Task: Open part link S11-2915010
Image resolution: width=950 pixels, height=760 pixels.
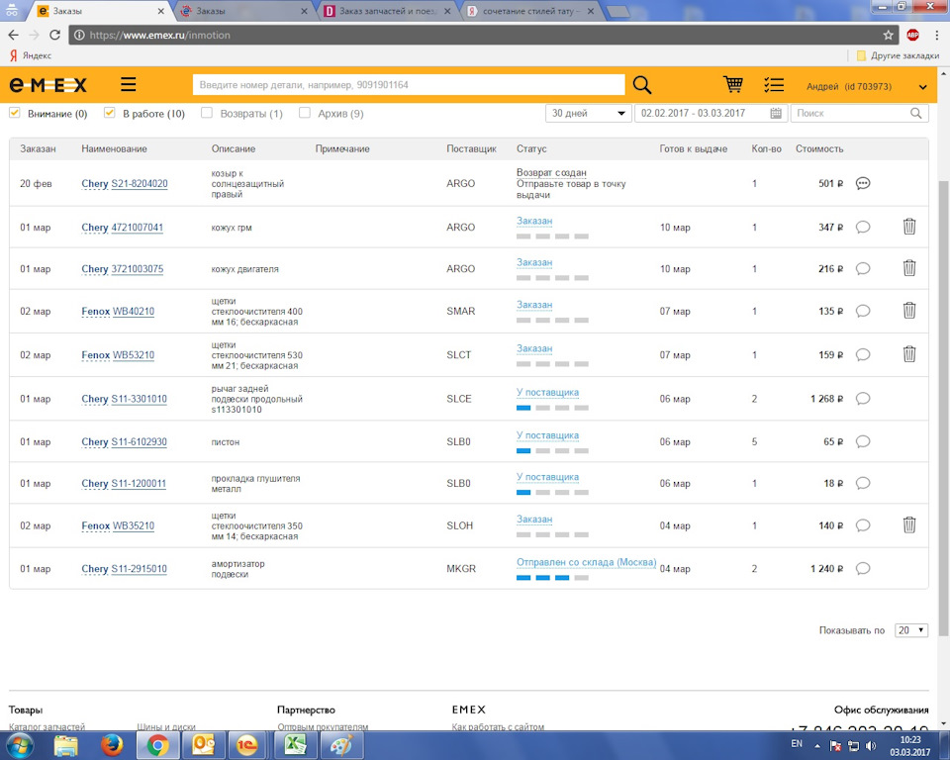Action: [139, 568]
